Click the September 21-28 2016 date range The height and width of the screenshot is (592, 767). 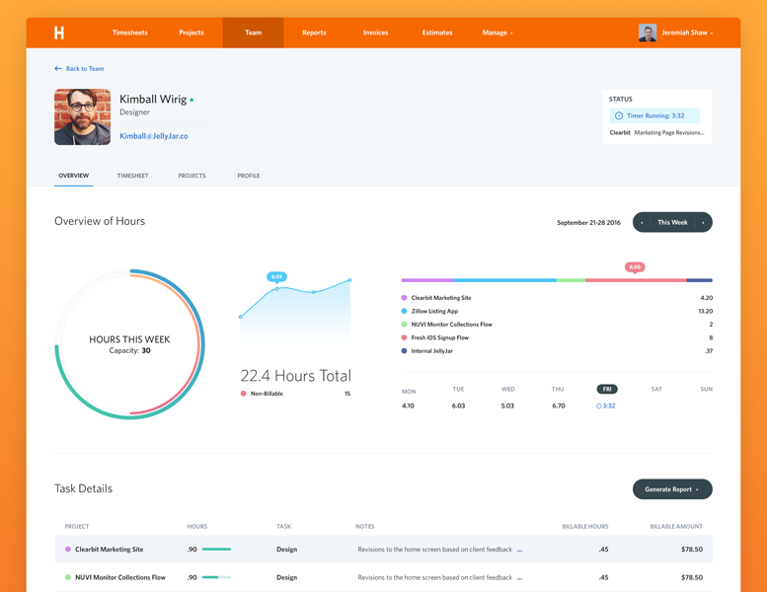coord(588,222)
